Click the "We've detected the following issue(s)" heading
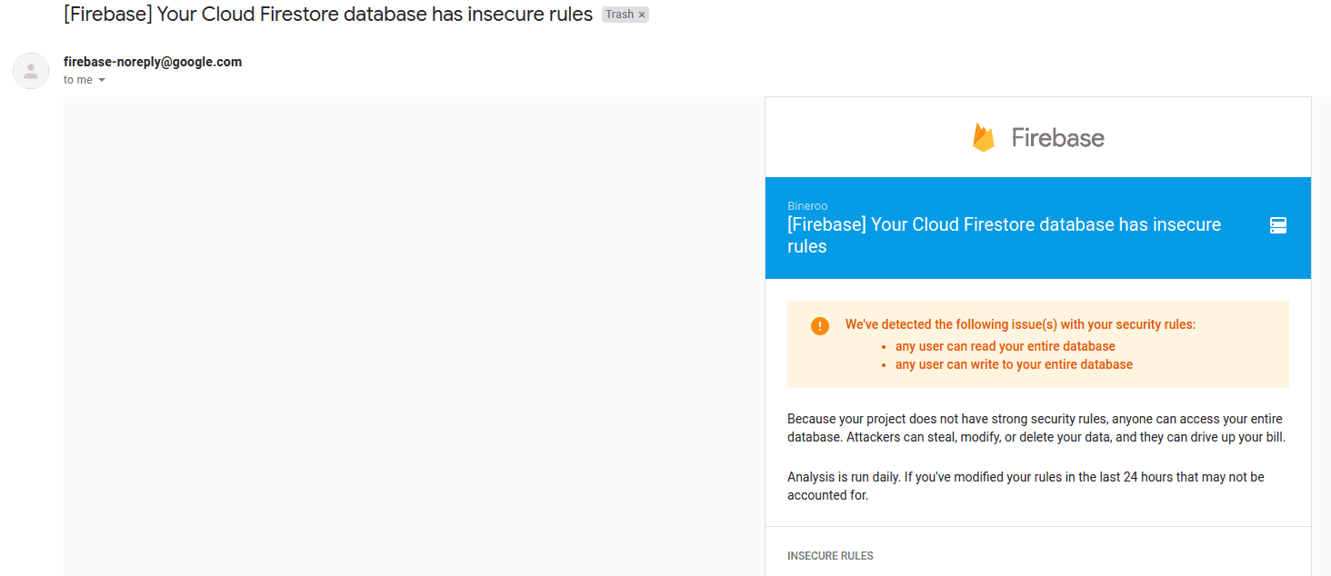Viewport: 1331px width, 576px height. pos(1020,324)
